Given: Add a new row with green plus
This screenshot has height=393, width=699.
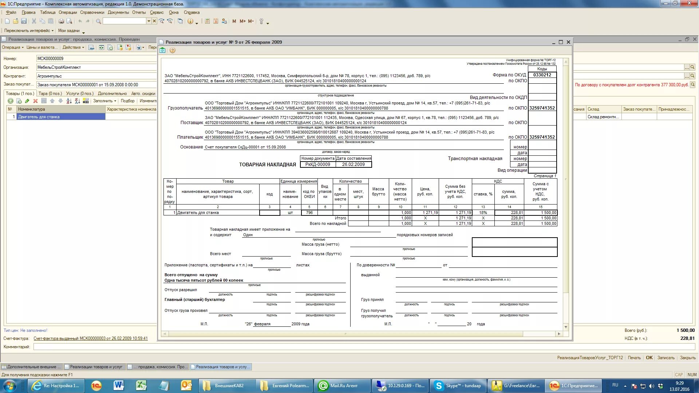Looking at the screenshot, I should pos(11,101).
